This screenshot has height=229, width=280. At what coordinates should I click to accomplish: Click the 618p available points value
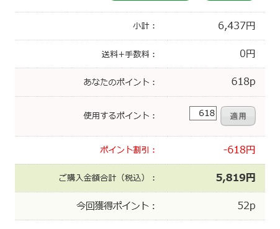(243, 82)
